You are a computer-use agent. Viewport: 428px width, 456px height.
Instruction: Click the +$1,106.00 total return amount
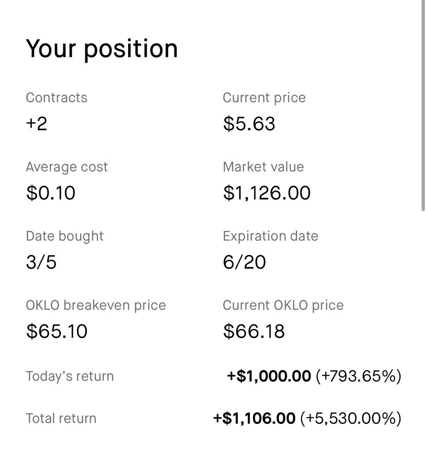(x=254, y=418)
